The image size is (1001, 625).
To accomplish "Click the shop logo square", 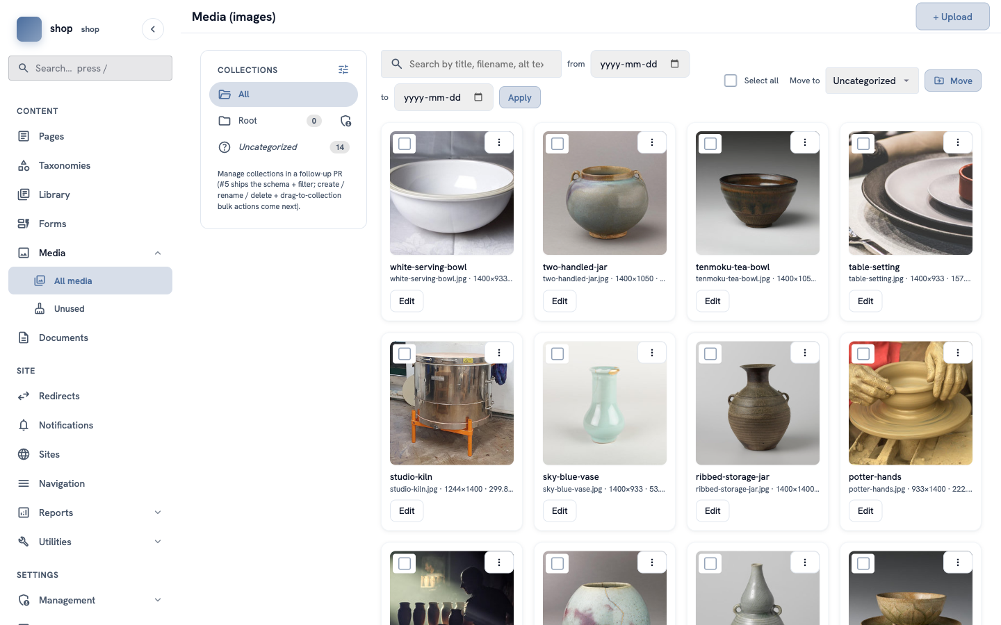I will 29,29.
